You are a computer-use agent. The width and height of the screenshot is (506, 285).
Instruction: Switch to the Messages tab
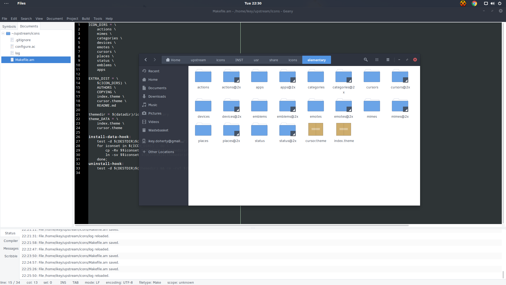11,249
